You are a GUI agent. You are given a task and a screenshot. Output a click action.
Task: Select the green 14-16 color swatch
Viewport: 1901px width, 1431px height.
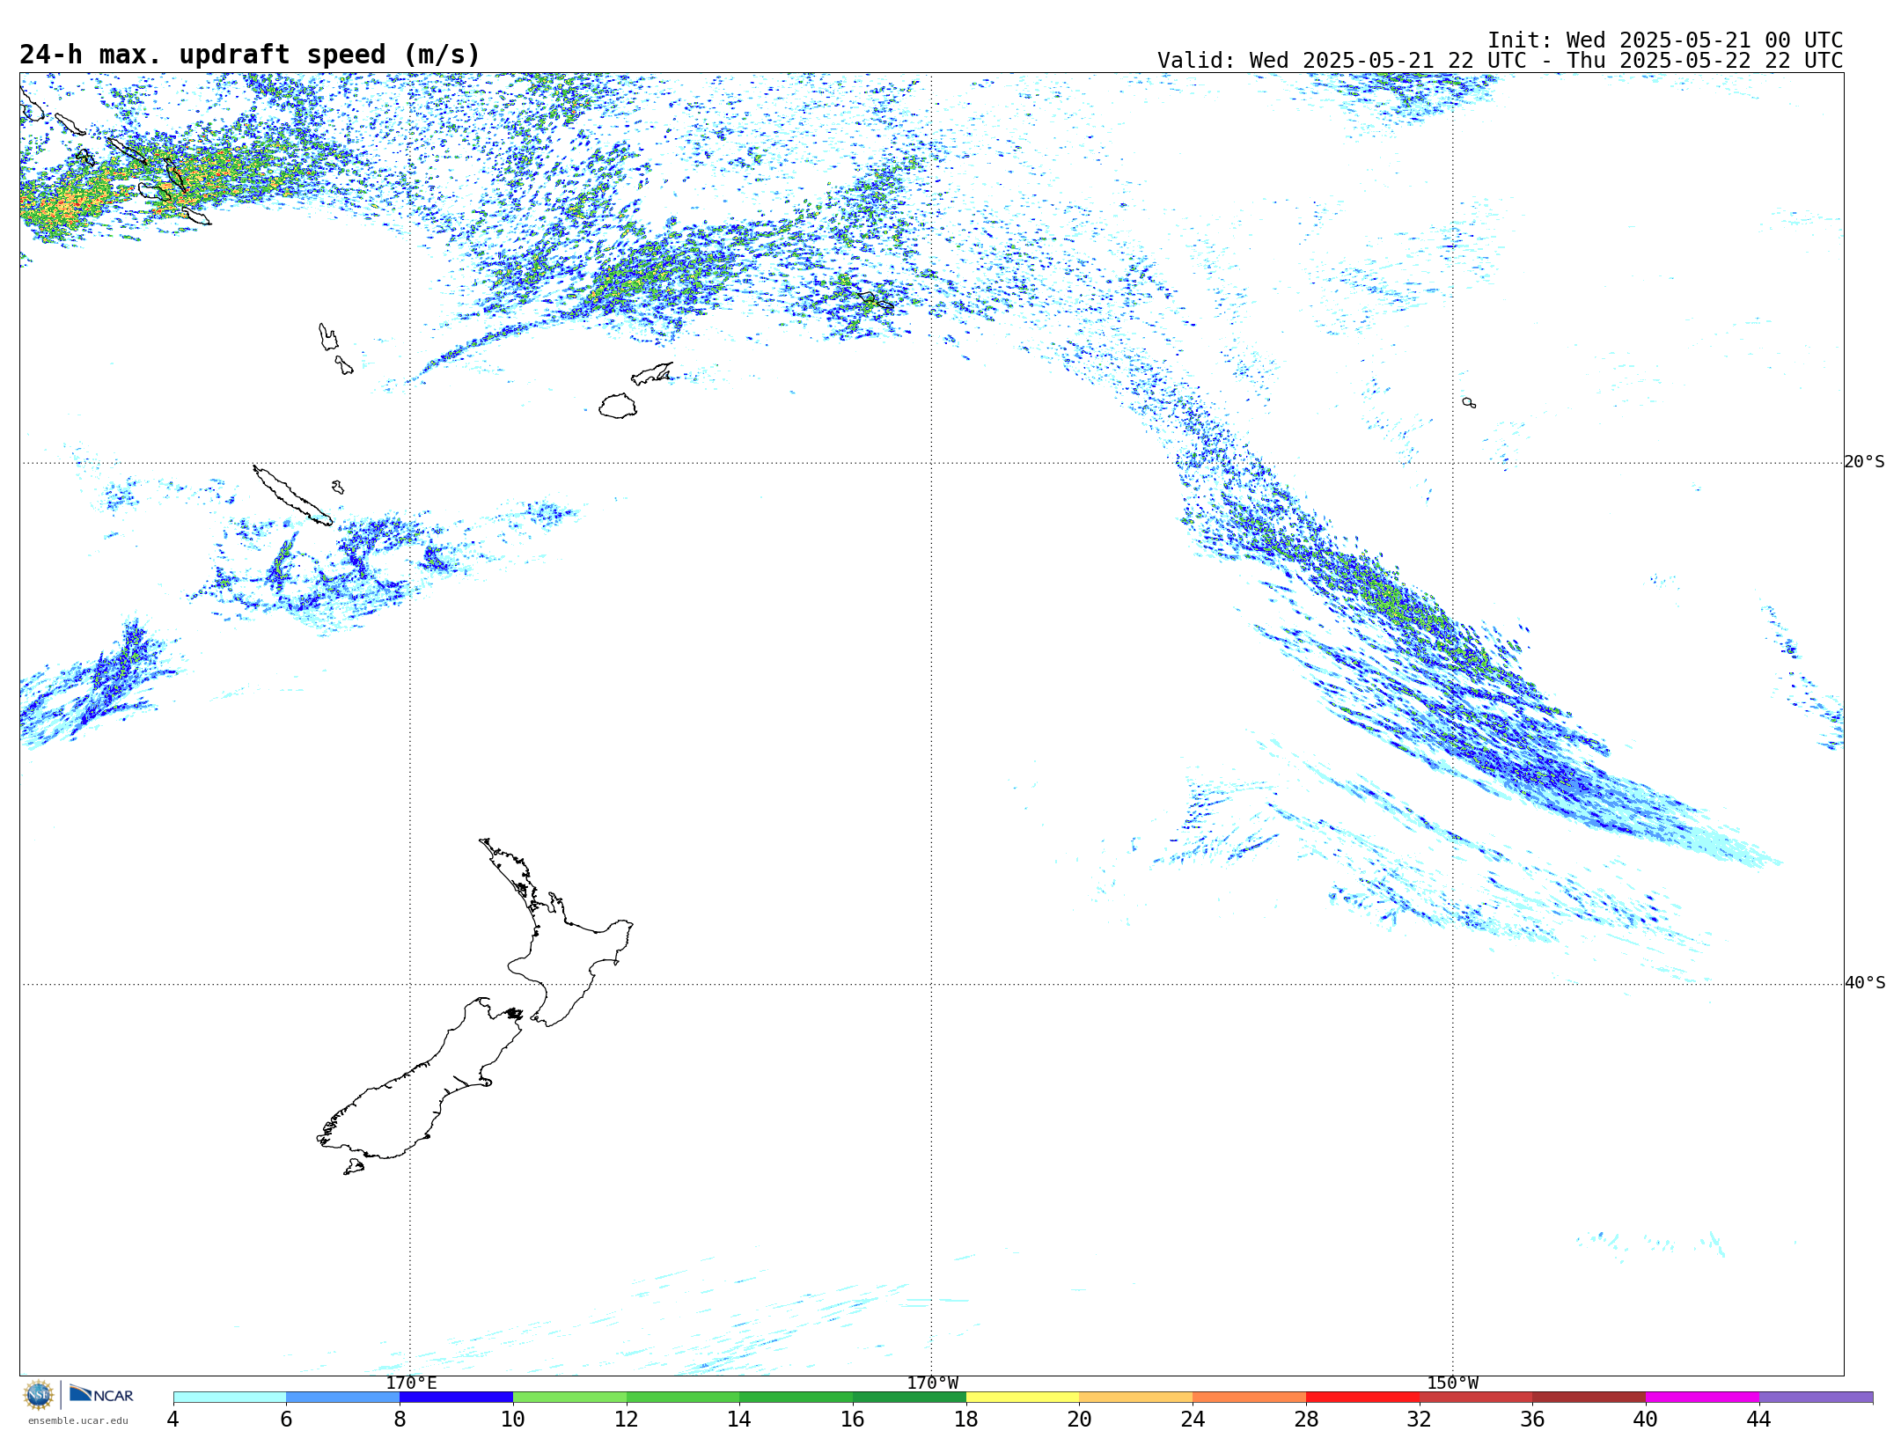(796, 1397)
